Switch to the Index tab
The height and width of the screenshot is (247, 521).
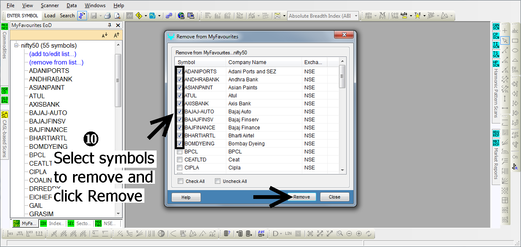(52, 223)
